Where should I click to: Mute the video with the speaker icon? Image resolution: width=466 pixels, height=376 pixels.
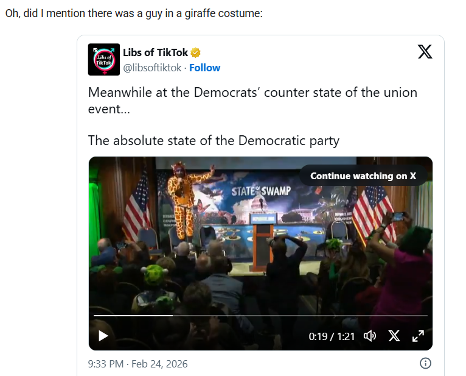point(369,336)
